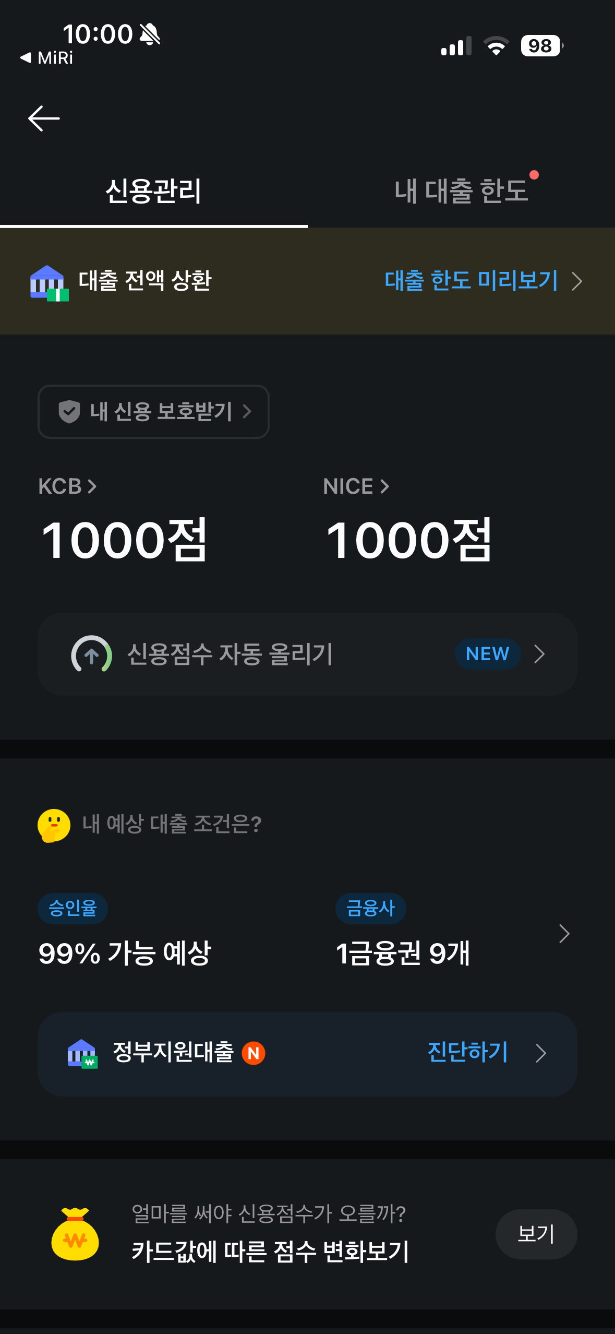Tap the bank icon beside 대출 전액 상환
This screenshot has width=615, height=1334.
click(x=49, y=282)
